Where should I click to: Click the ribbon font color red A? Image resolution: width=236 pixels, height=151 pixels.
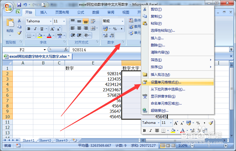tap(49, 36)
